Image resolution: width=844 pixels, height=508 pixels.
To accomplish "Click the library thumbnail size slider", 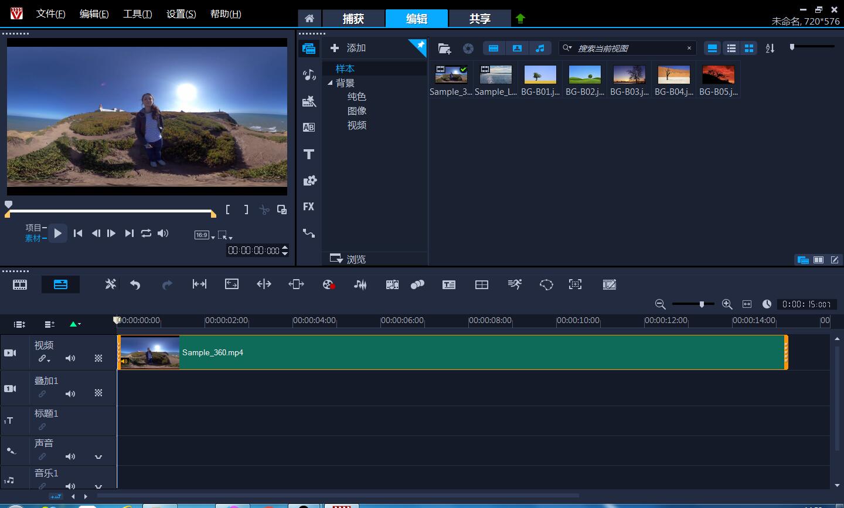I will 792,47.
